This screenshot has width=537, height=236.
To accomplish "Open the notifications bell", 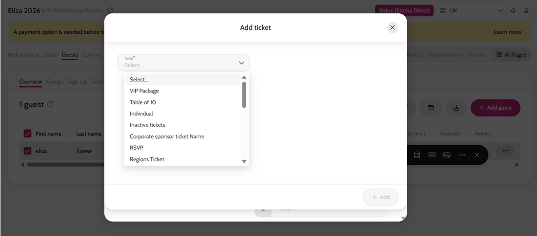I will [x=513, y=11].
